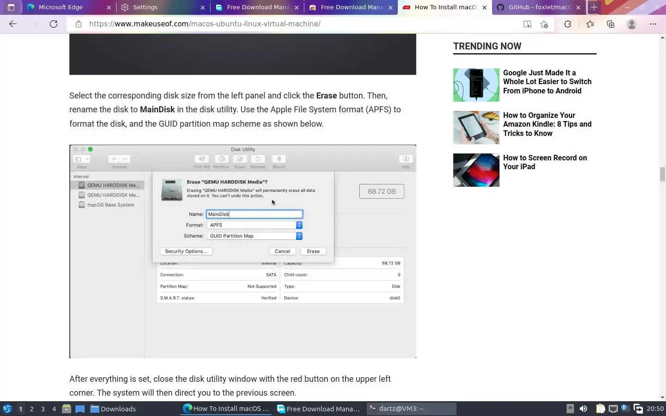Switch to workspace 3 in the taskbar

pos(43,409)
